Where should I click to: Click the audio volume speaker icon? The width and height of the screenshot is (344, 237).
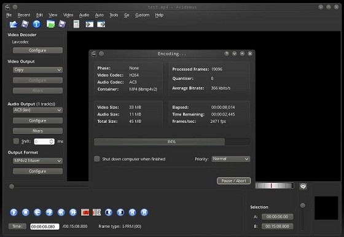point(303,186)
